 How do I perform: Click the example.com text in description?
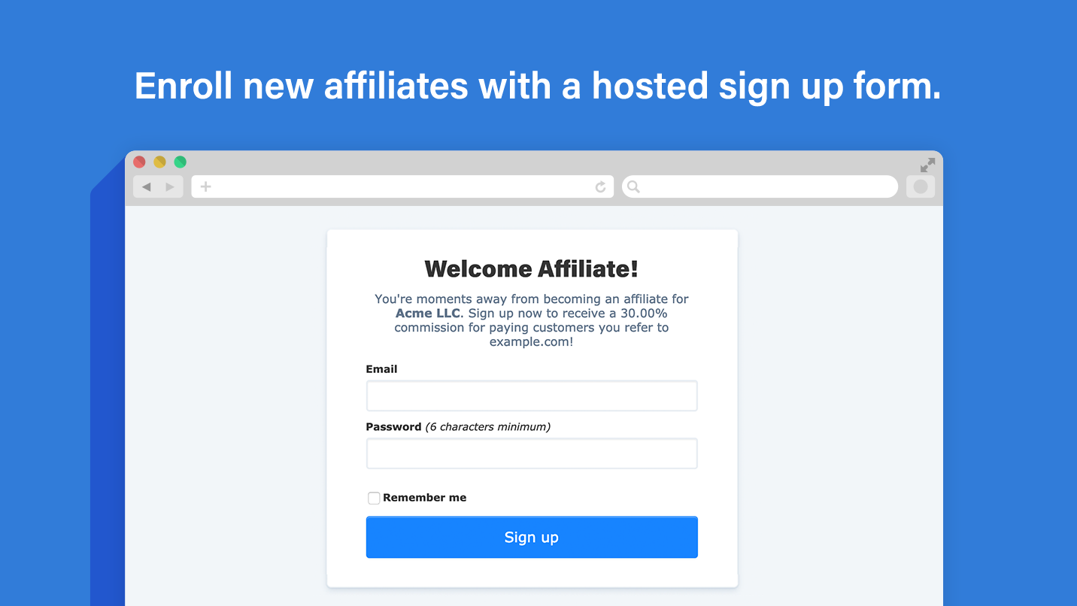coord(529,341)
